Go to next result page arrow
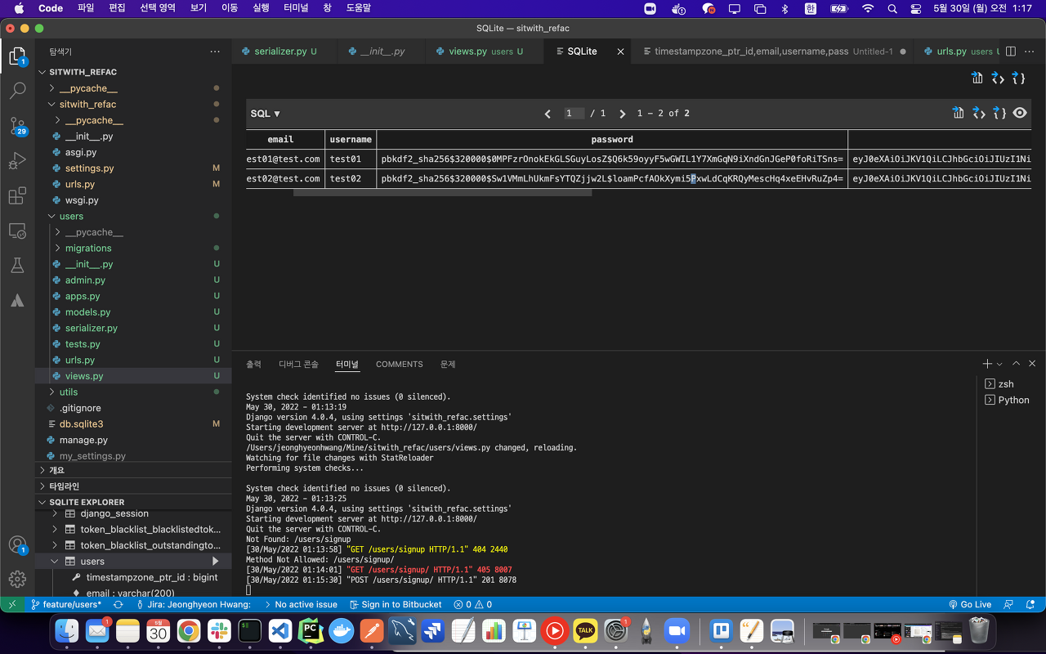This screenshot has height=654, width=1046. point(622,114)
